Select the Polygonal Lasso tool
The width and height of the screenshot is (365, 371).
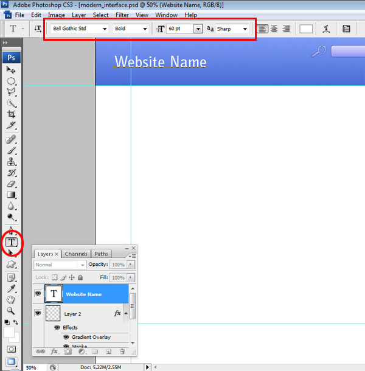[x=11, y=92]
